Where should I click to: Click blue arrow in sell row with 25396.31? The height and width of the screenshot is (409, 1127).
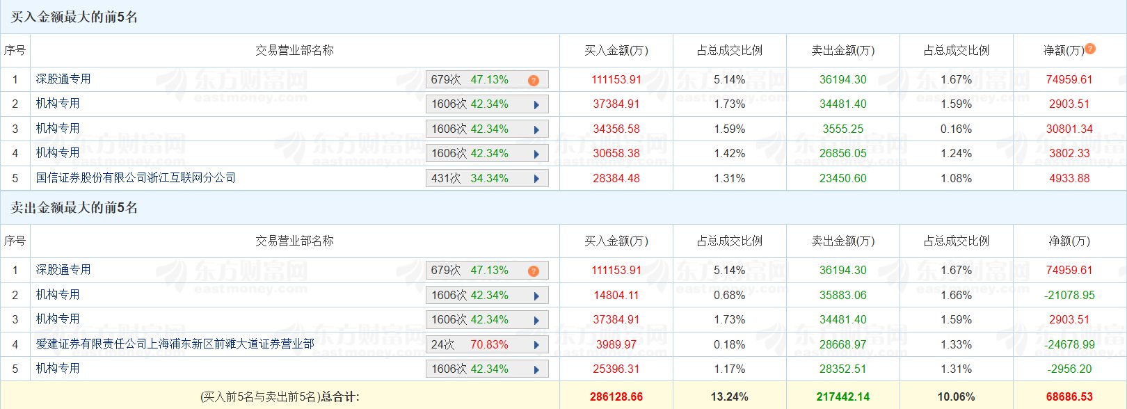coord(536,369)
